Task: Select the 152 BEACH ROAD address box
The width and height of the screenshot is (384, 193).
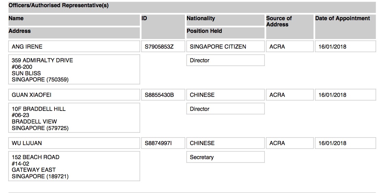Action: point(74,166)
